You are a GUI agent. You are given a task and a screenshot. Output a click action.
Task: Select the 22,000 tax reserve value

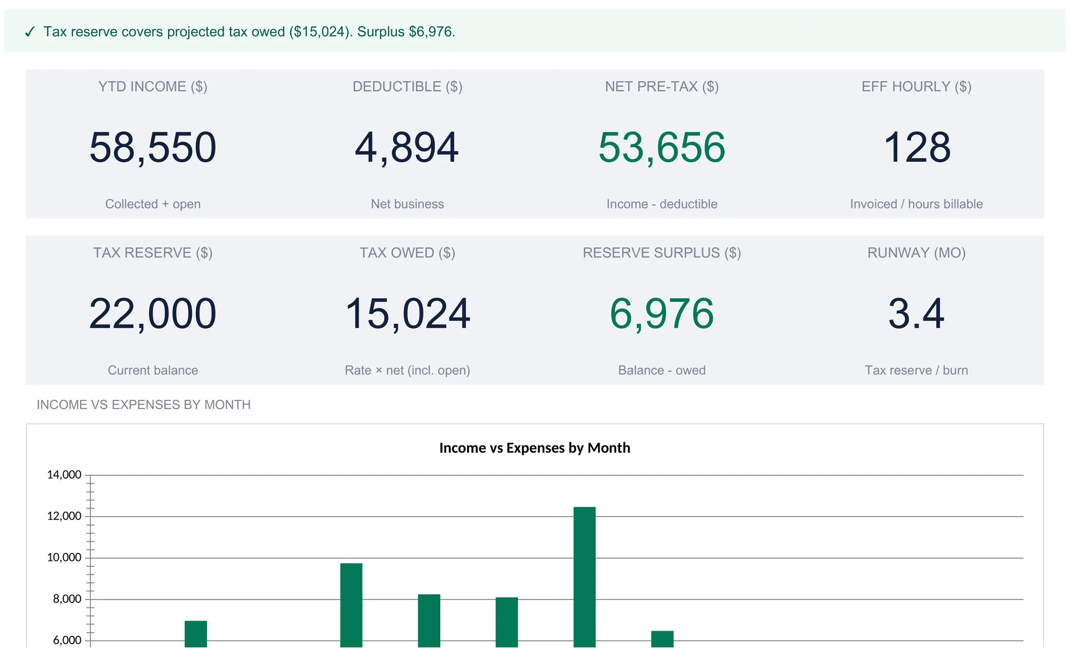[153, 314]
